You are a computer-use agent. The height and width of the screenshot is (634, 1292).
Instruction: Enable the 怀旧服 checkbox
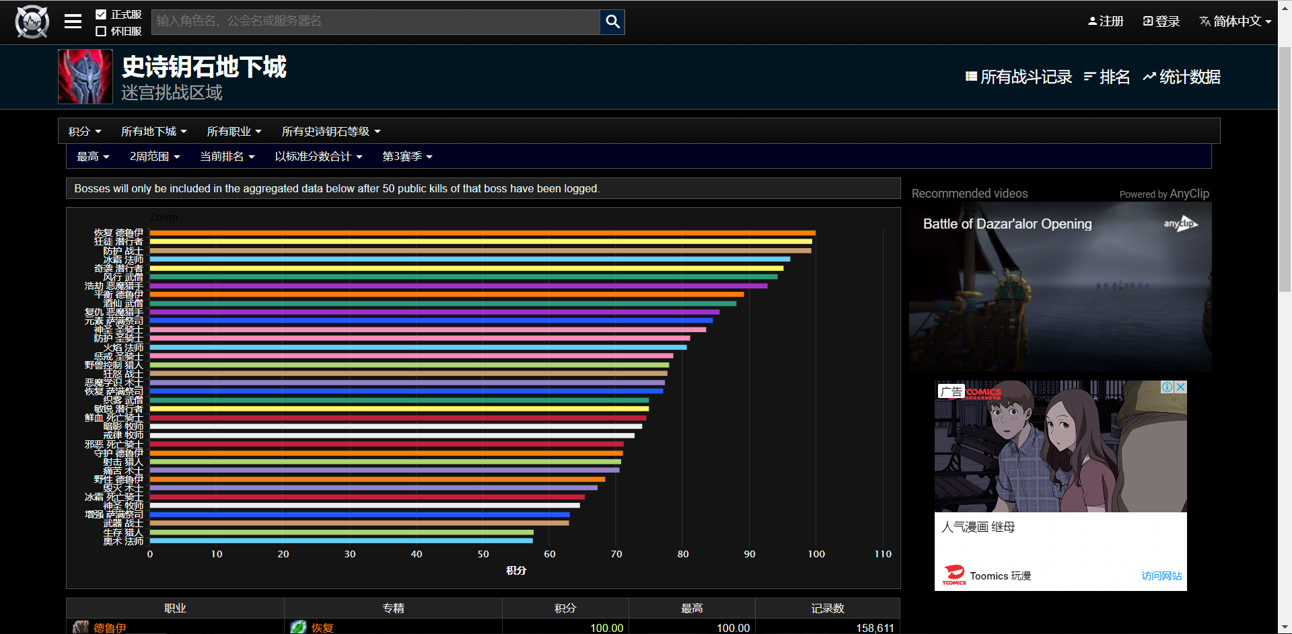[x=101, y=31]
